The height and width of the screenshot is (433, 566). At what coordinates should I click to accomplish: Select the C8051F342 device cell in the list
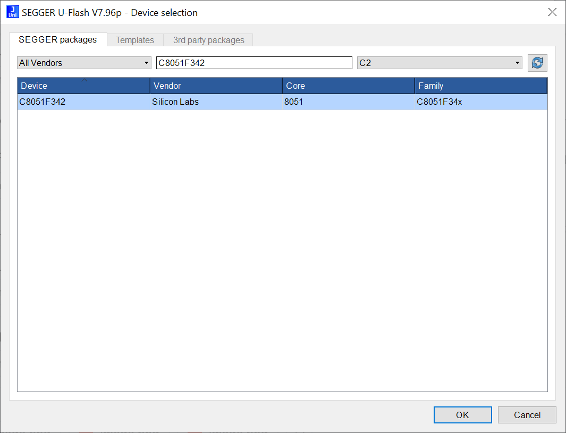pyautogui.click(x=84, y=102)
